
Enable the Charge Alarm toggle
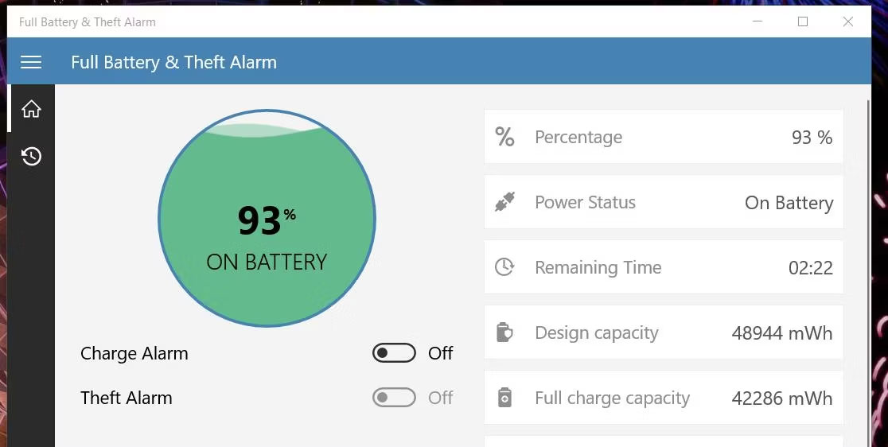tap(394, 353)
